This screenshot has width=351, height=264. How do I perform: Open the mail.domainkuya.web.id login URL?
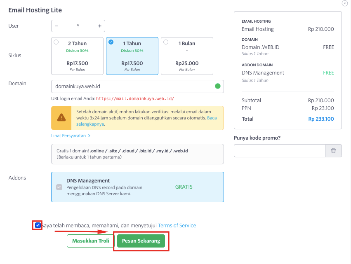[136, 98]
